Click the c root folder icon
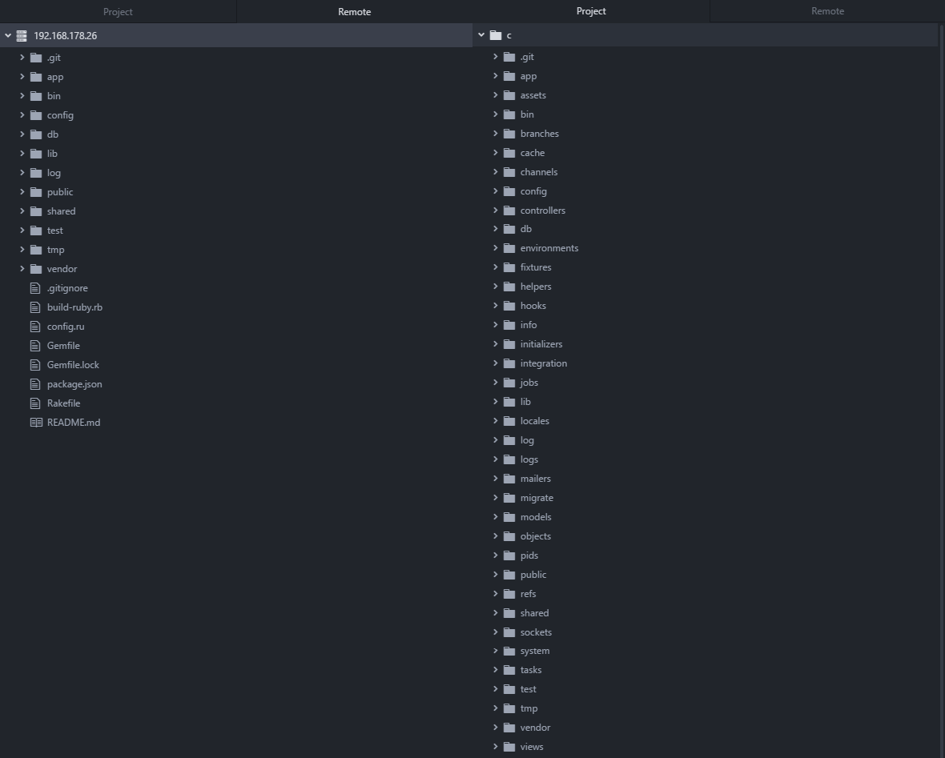This screenshot has width=945, height=758. click(x=497, y=35)
